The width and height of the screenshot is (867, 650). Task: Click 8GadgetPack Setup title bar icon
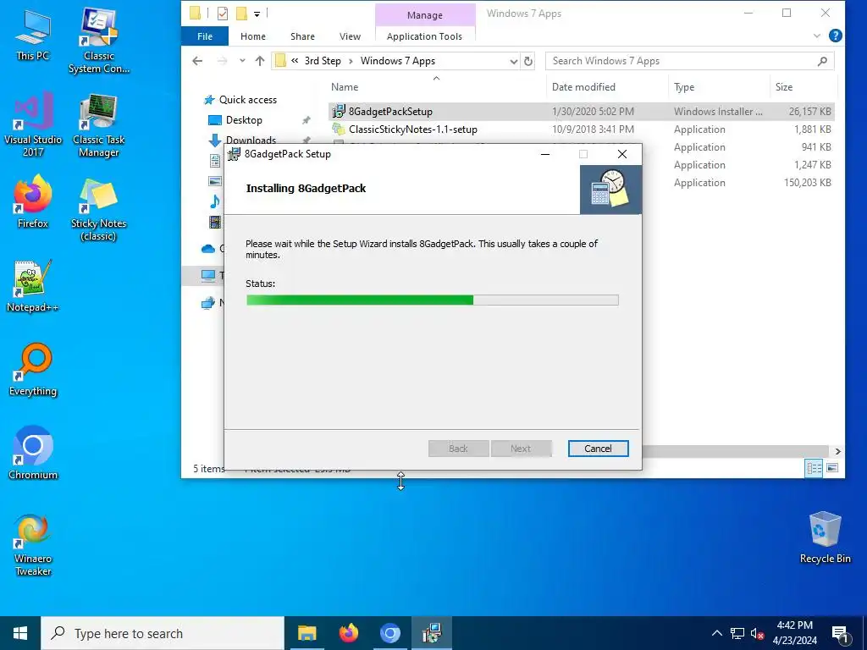pos(235,154)
